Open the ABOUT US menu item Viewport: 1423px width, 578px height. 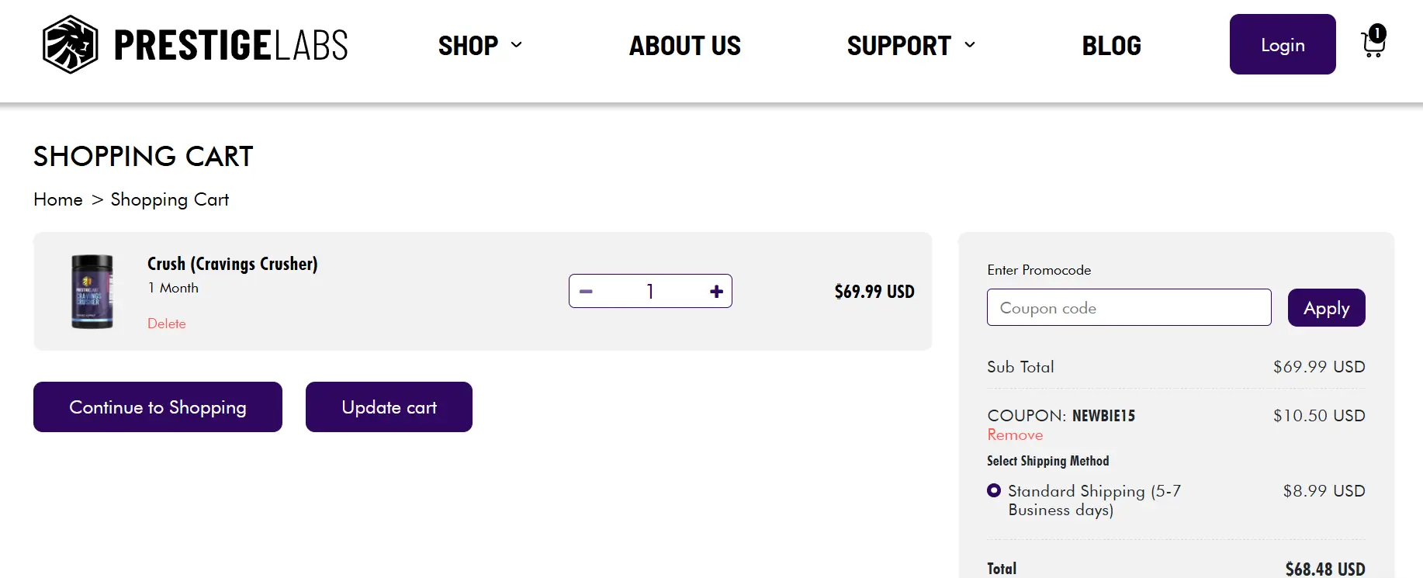(x=684, y=46)
